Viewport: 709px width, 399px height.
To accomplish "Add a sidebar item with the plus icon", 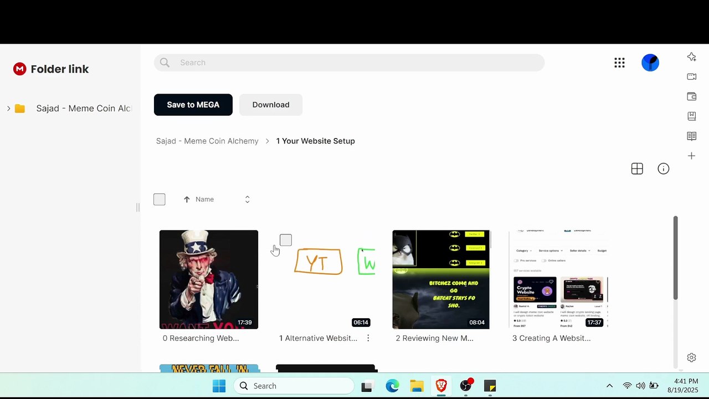I will click(x=691, y=156).
